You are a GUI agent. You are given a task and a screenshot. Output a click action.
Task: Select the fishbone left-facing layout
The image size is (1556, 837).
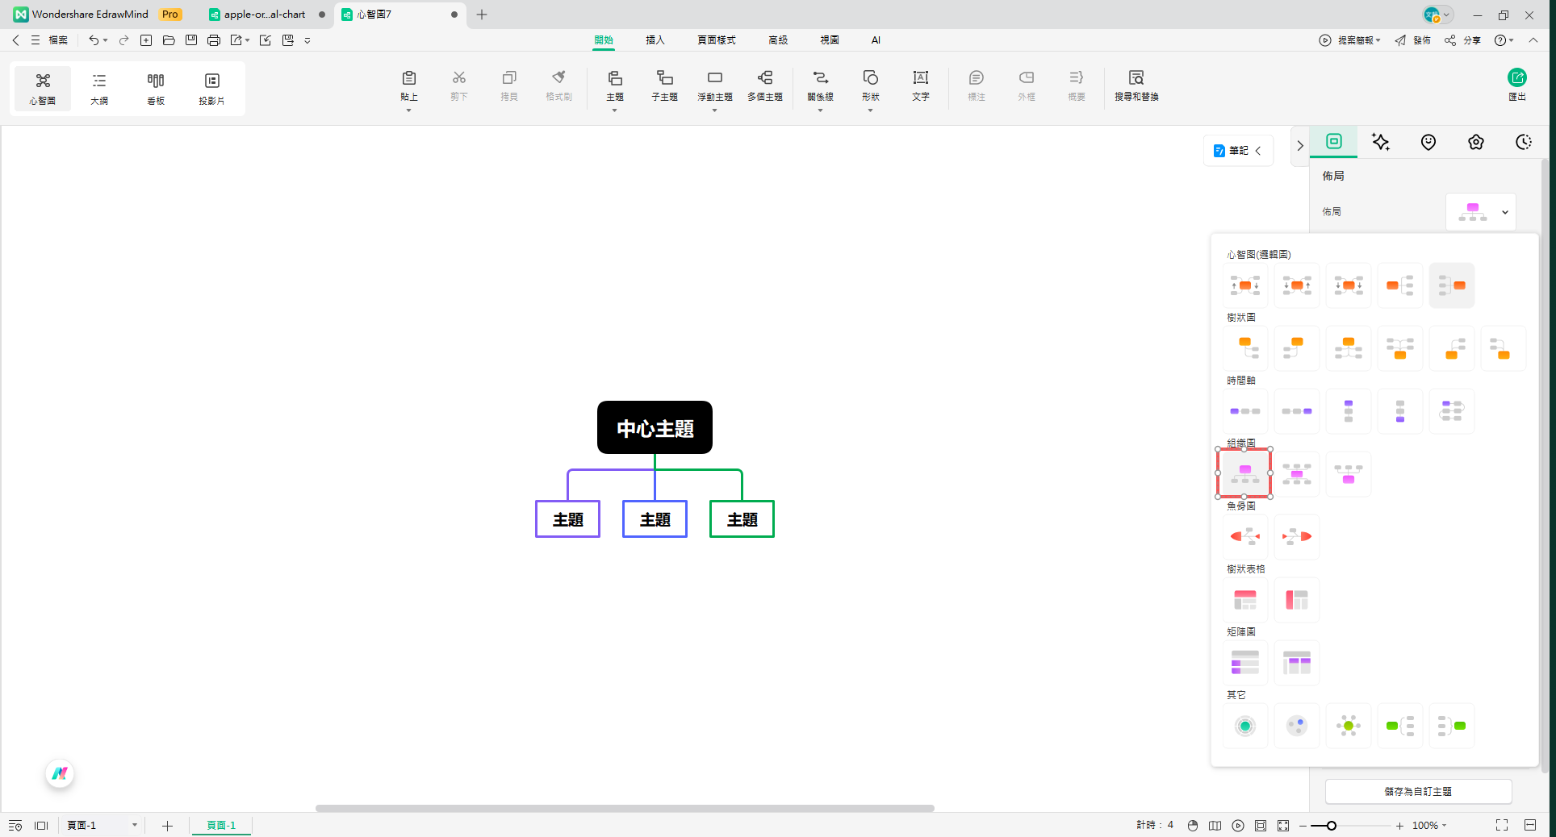(1244, 536)
